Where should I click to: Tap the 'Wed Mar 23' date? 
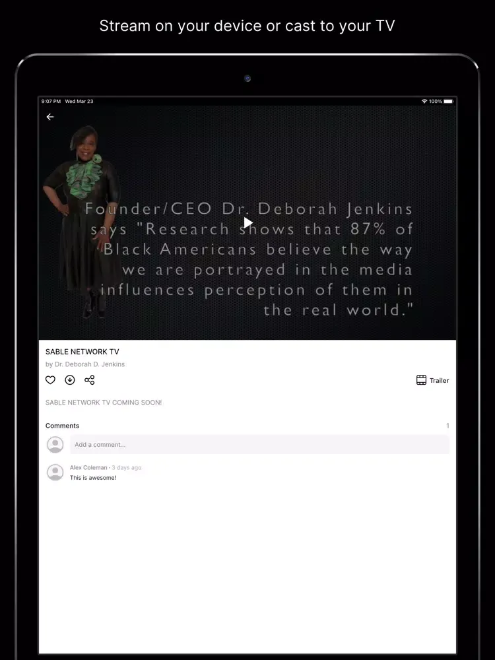point(79,101)
